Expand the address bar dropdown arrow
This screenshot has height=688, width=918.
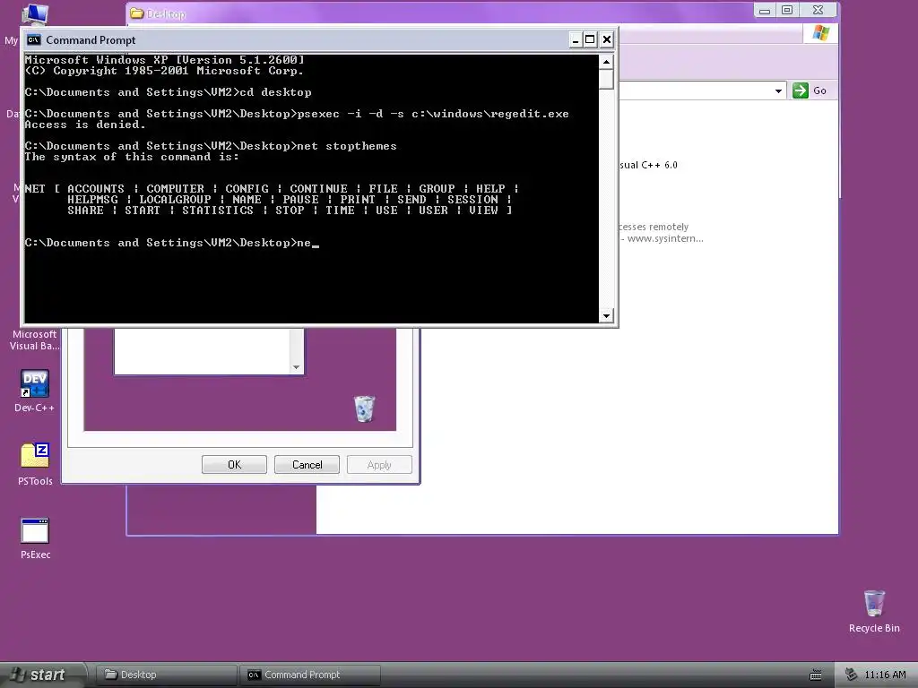coord(778,90)
